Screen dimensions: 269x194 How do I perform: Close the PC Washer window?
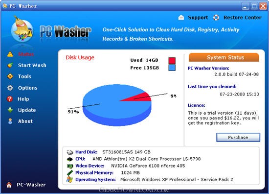tap(263, 6)
